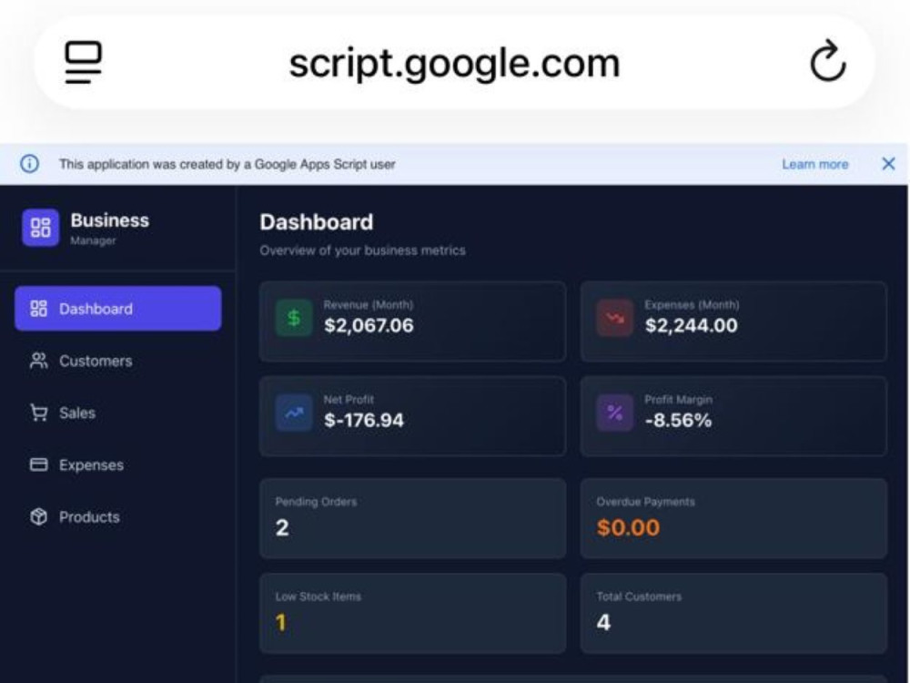Open the Expenses section
This screenshot has height=683, width=910.
pyautogui.click(x=117, y=464)
